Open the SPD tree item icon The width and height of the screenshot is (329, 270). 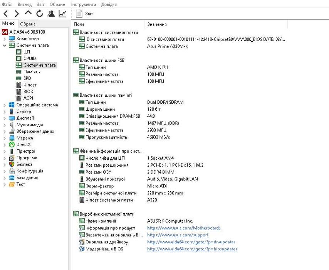pos(18,78)
